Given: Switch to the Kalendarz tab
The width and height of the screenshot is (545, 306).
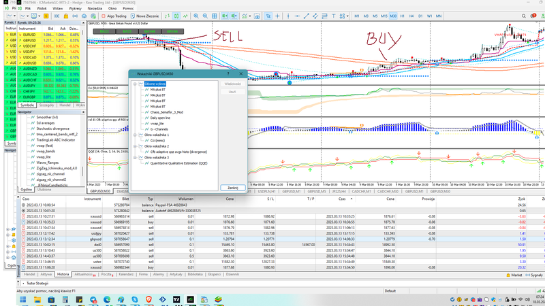Looking at the screenshot, I should 126,275.
